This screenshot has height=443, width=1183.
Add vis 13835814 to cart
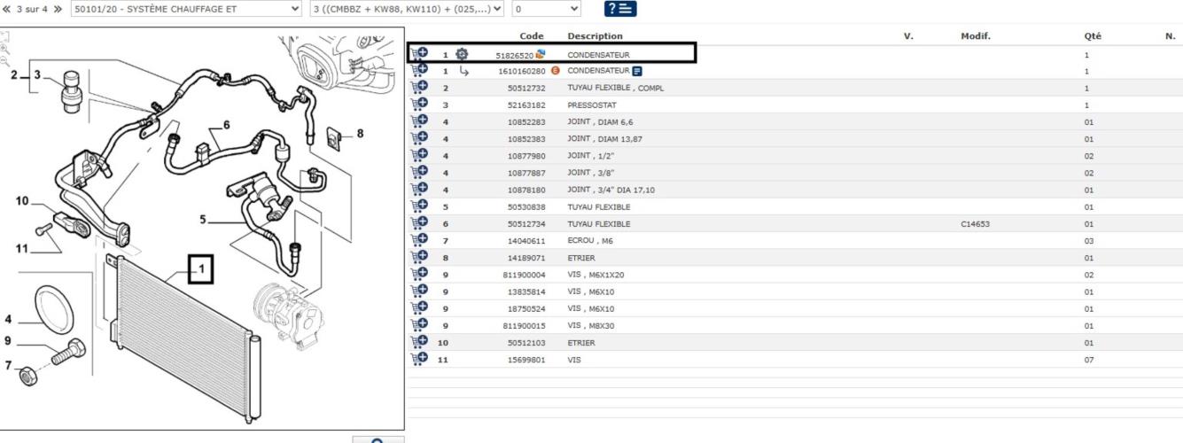[420, 291]
